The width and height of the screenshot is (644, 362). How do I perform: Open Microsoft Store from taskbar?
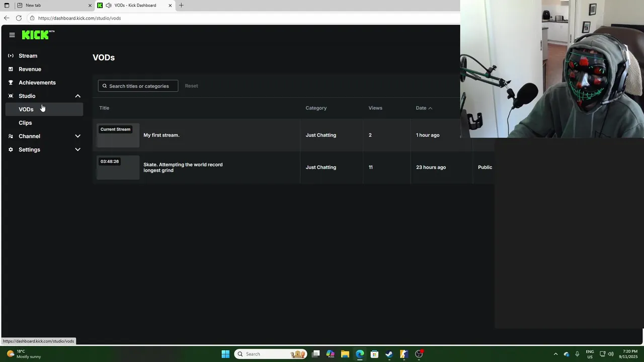pyautogui.click(x=374, y=354)
